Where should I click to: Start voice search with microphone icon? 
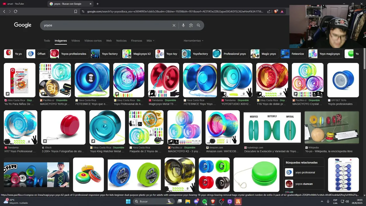(x=183, y=25)
